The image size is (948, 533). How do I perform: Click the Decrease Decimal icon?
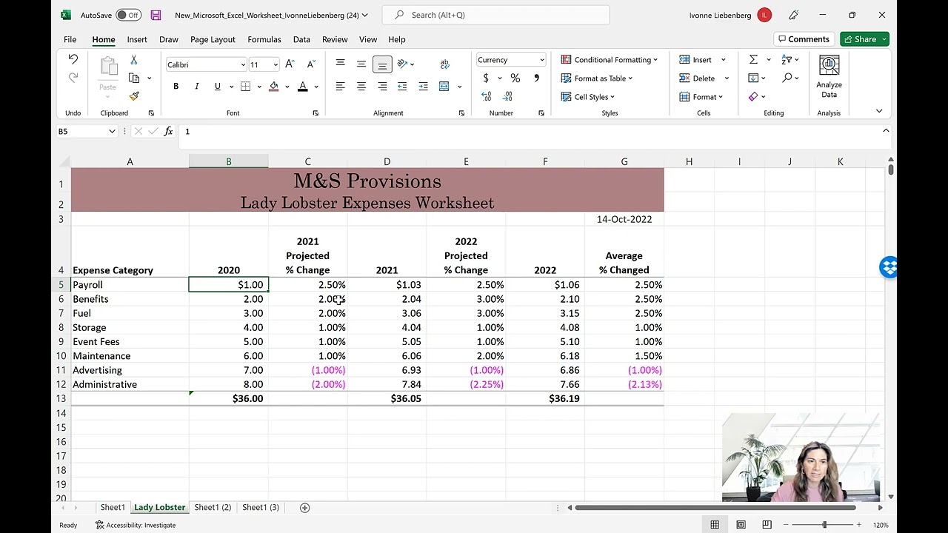tap(508, 96)
